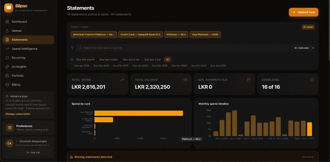Filter by Due Jan 2026
This screenshot has height=162, width=330.
[x=140, y=66]
